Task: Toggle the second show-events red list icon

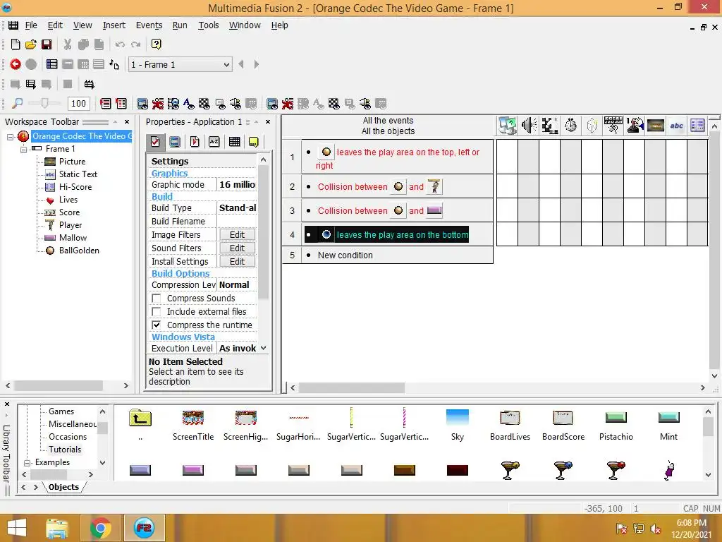Action: pos(121,104)
